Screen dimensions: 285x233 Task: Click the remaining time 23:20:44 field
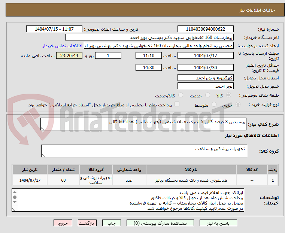point(69,55)
